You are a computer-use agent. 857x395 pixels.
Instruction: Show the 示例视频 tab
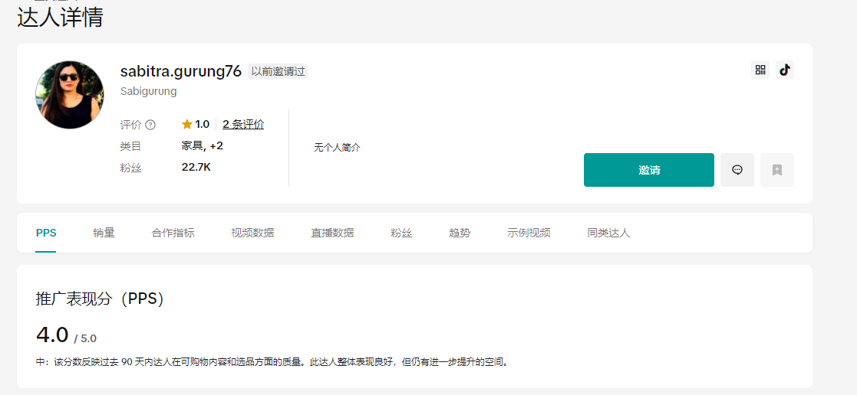coord(529,233)
